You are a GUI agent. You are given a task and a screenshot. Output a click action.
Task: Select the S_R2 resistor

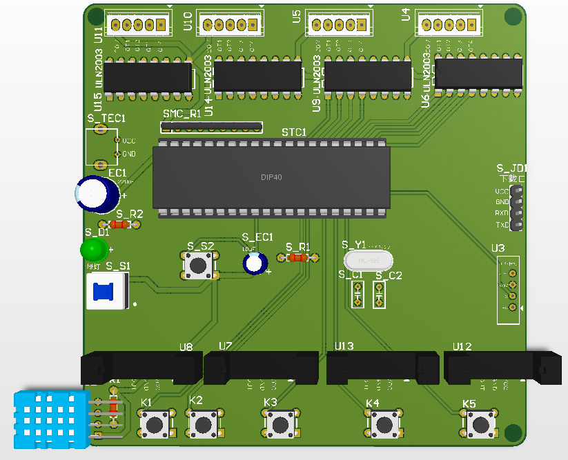click(x=119, y=225)
